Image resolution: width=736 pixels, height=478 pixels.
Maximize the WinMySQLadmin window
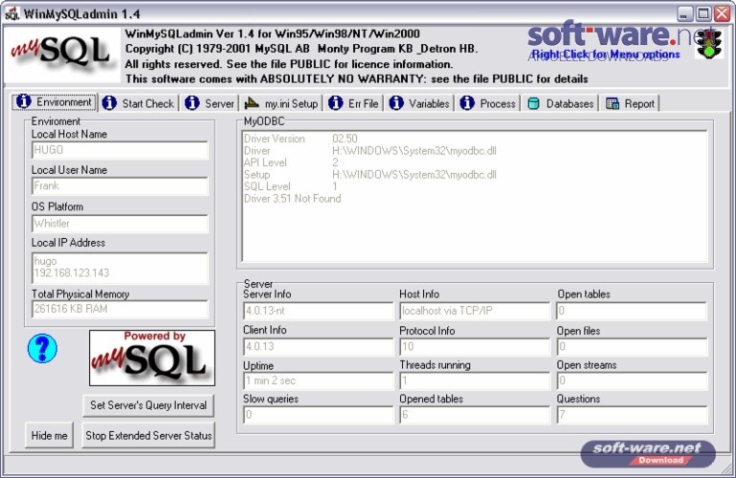pos(703,13)
